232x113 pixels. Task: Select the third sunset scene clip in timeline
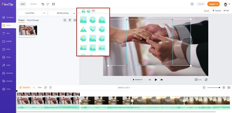tap(158, 101)
